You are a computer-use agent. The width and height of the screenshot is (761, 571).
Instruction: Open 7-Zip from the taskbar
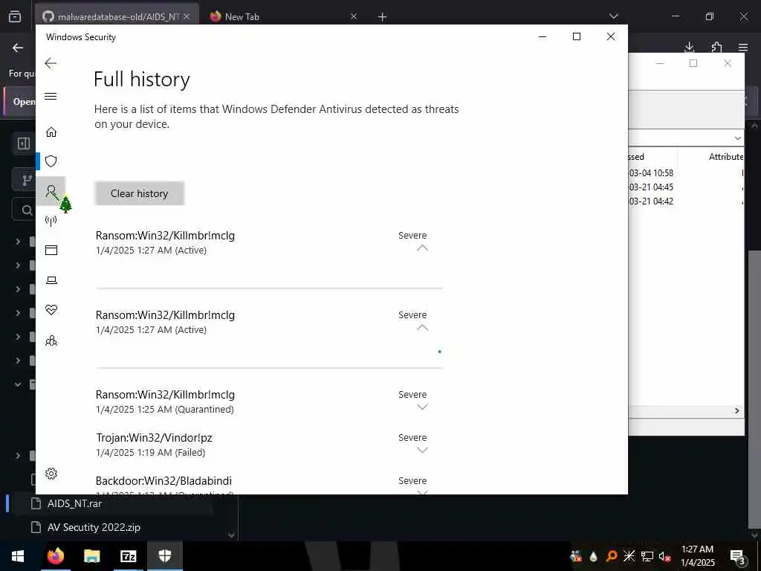(x=128, y=556)
